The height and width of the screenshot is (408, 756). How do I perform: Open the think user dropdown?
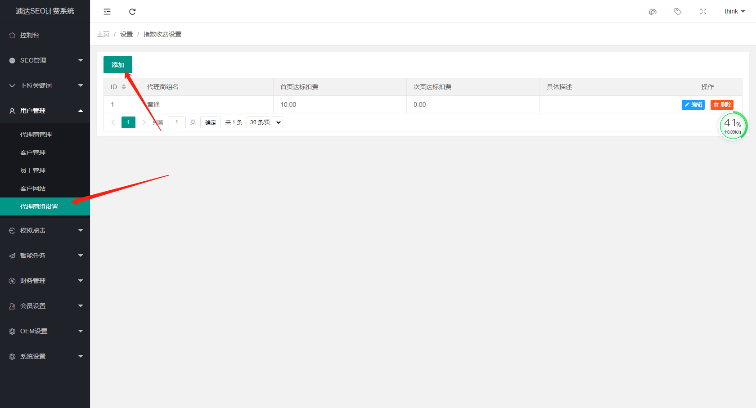point(734,12)
